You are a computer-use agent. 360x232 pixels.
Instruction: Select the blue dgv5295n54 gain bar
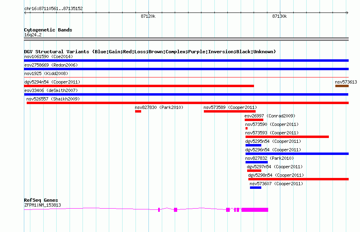253,145
